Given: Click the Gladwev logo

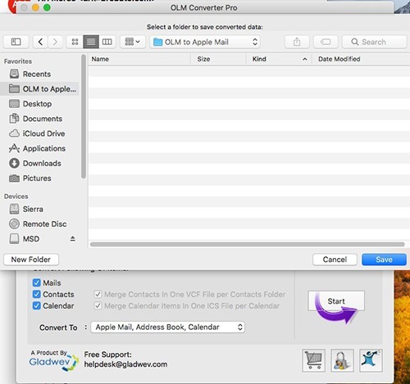Looking at the screenshot, I should [x=53, y=360].
